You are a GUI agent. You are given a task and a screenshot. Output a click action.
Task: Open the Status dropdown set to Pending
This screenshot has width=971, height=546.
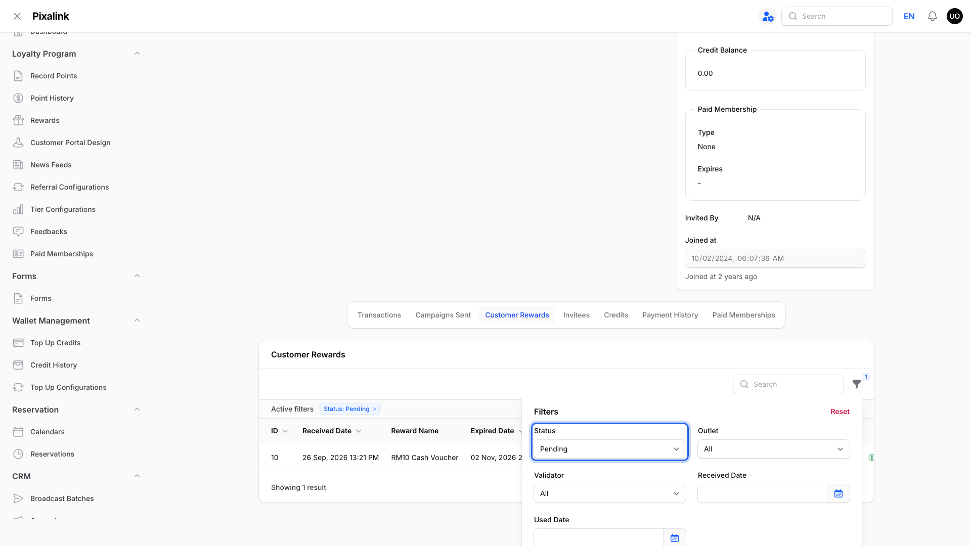pos(610,449)
